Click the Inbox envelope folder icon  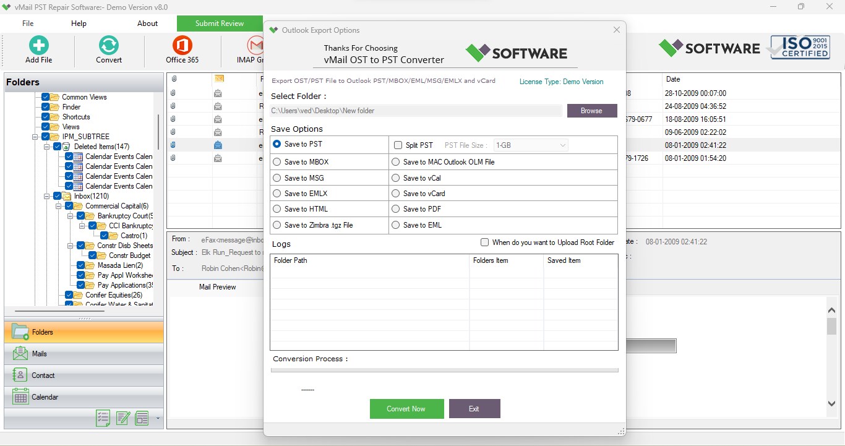(x=67, y=196)
